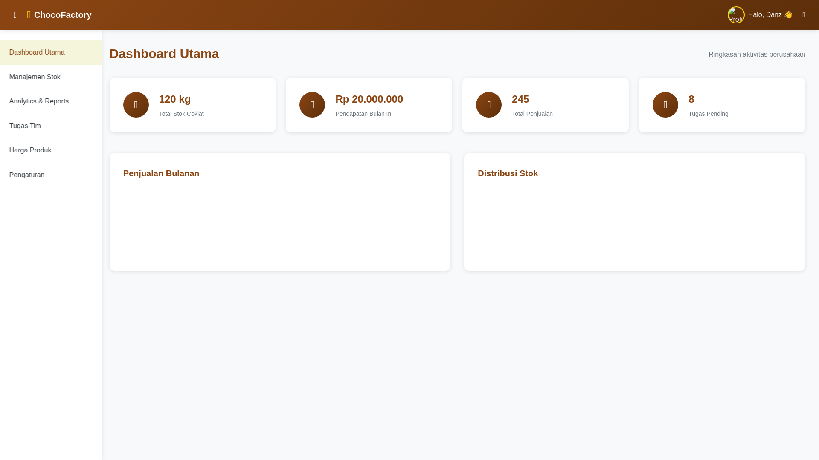Click the Total Stok Coklat label
This screenshot has height=460, width=819.
pyautogui.click(x=181, y=114)
